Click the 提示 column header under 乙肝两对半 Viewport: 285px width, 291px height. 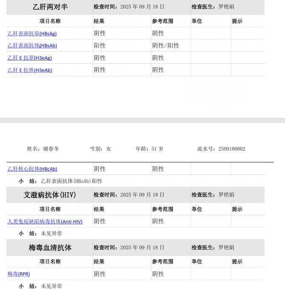point(237,21)
